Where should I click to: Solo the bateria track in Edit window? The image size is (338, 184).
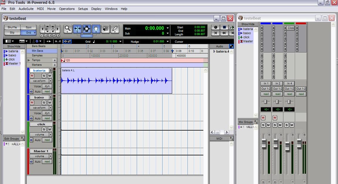[x=44, y=76]
